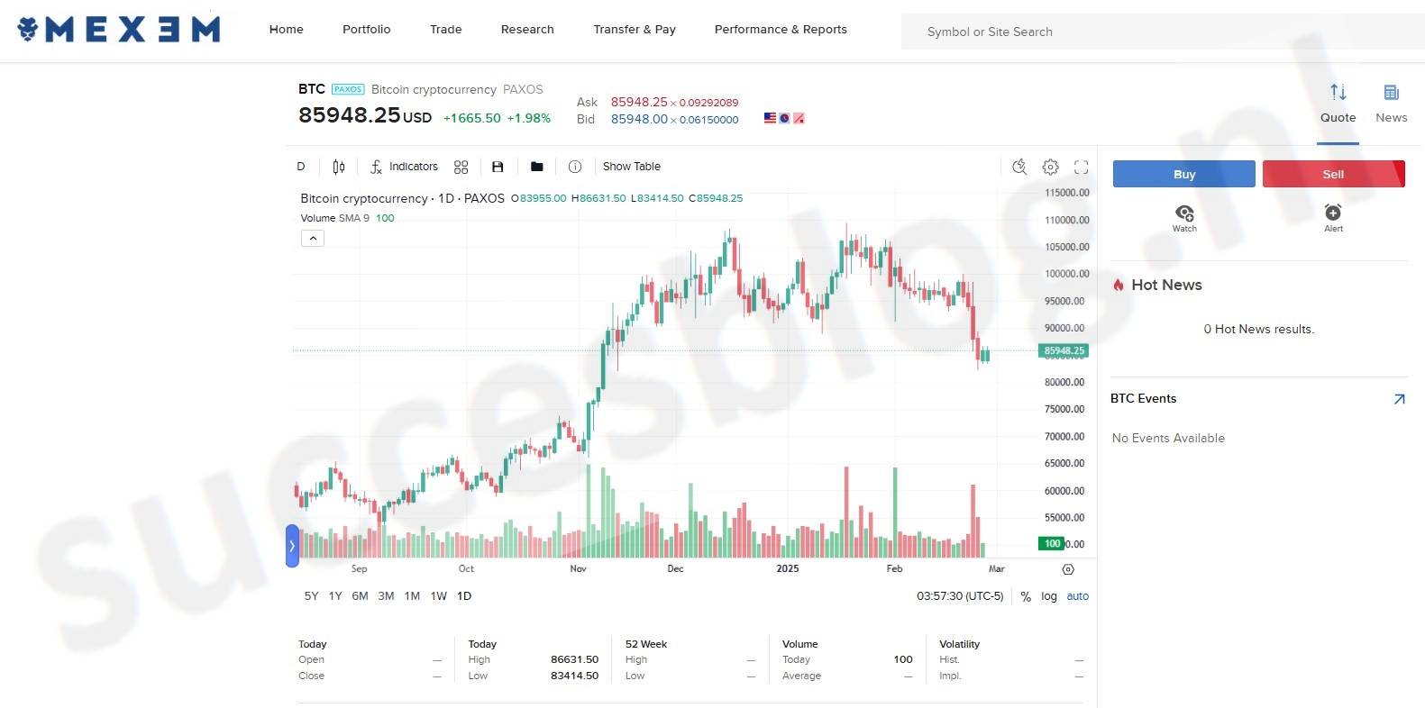Save chart with the floppy disk icon
Screen dimensions: 1425x708
click(x=498, y=167)
